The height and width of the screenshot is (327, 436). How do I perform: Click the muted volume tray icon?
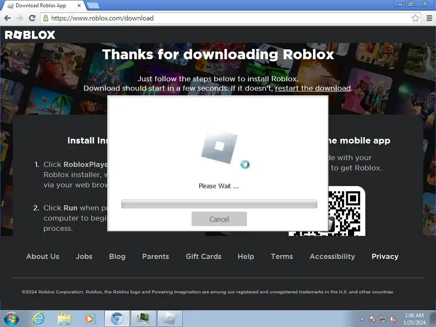click(393, 319)
